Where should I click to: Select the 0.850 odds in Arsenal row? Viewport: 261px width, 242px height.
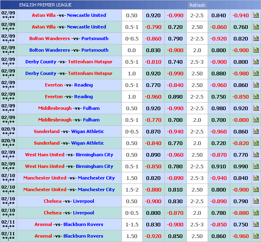tap(176, 236)
